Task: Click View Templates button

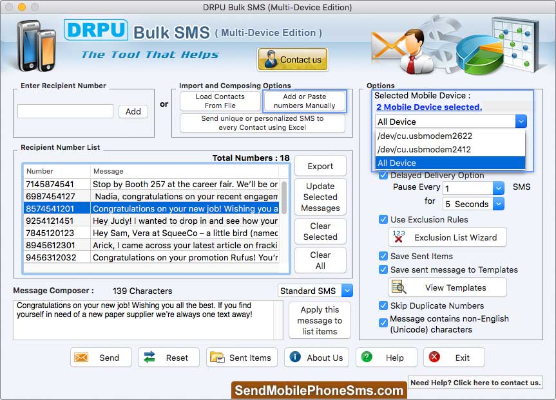Action: pos(448,287)
